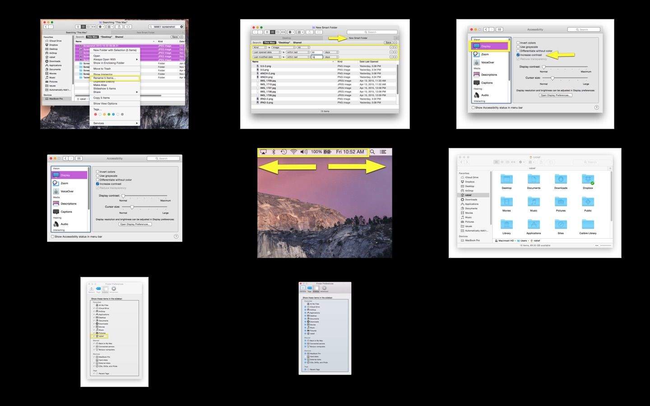Expand the Last opened date criteria dropdown
Screen dimensions: 650x406
pyautogui.click(x=267, y=52)
